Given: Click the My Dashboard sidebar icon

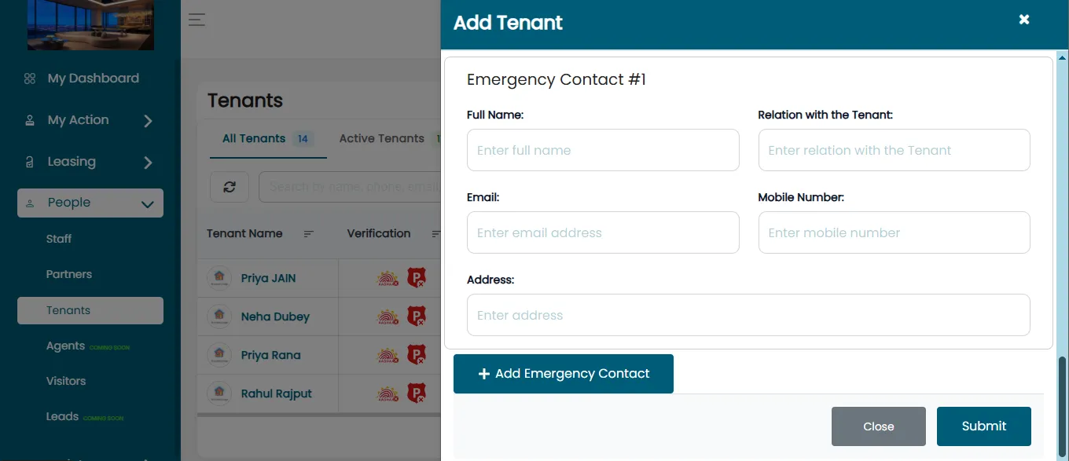Looking at the screenshot, I should tap(30, 79).
